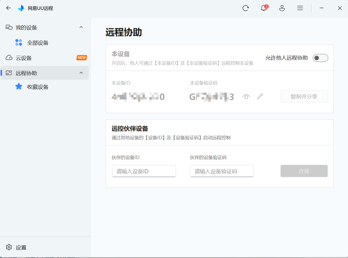Click the 远程协助 page title
348x258 pixels.
(124, 32)
